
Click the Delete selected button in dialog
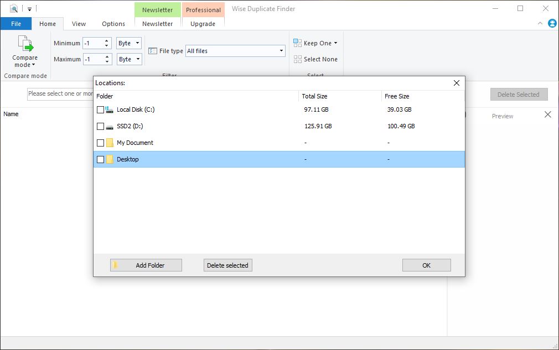[x=228, y=265]
